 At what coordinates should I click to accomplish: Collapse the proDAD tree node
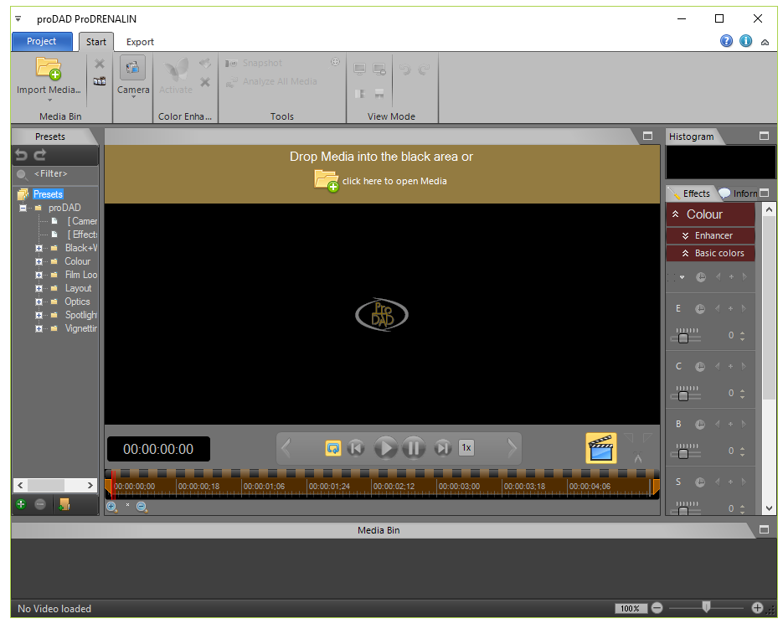coord(23,208)
